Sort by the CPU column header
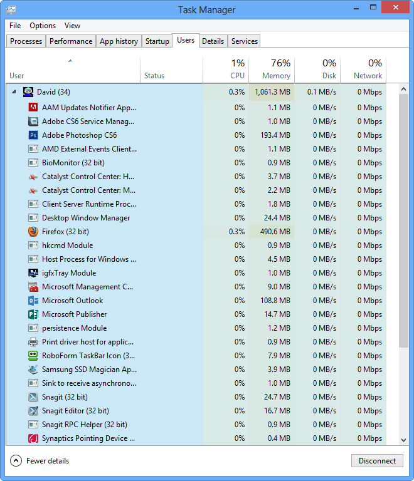The height and width of the screenshot is (481, 414). tap(226, 70)
